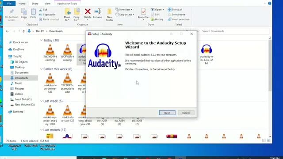Click the Explorer Back arrow
Viewport: 283px width, 159px height.
coord(8,31)
